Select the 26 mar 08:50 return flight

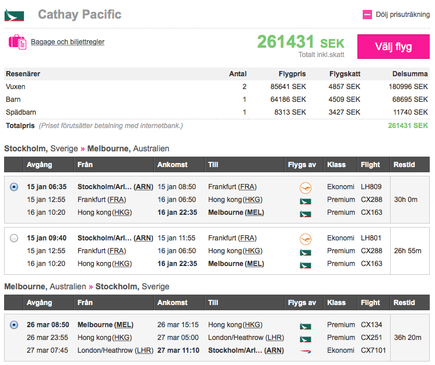click(14, 325)
